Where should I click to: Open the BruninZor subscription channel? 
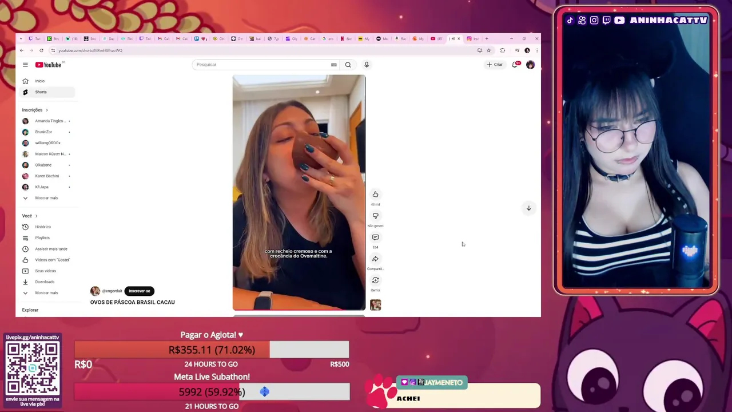click(47, 132)
